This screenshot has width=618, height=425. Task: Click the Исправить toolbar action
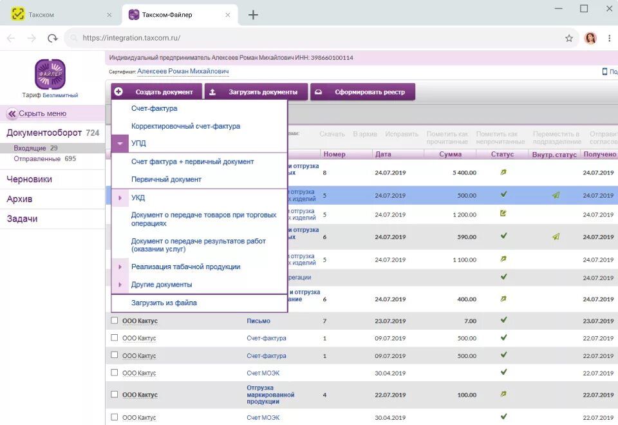tap(402, 134)
